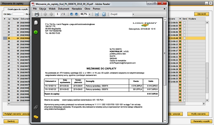Screen dimensions: 214x125
Task: Open the Plik menu
Action: pos(35,9)
